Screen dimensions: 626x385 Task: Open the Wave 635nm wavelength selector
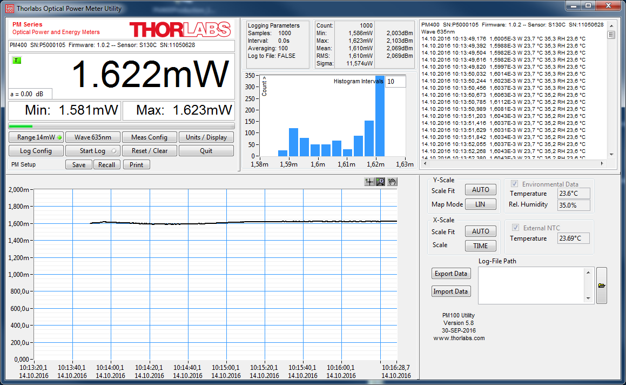[x=92, y=137]
